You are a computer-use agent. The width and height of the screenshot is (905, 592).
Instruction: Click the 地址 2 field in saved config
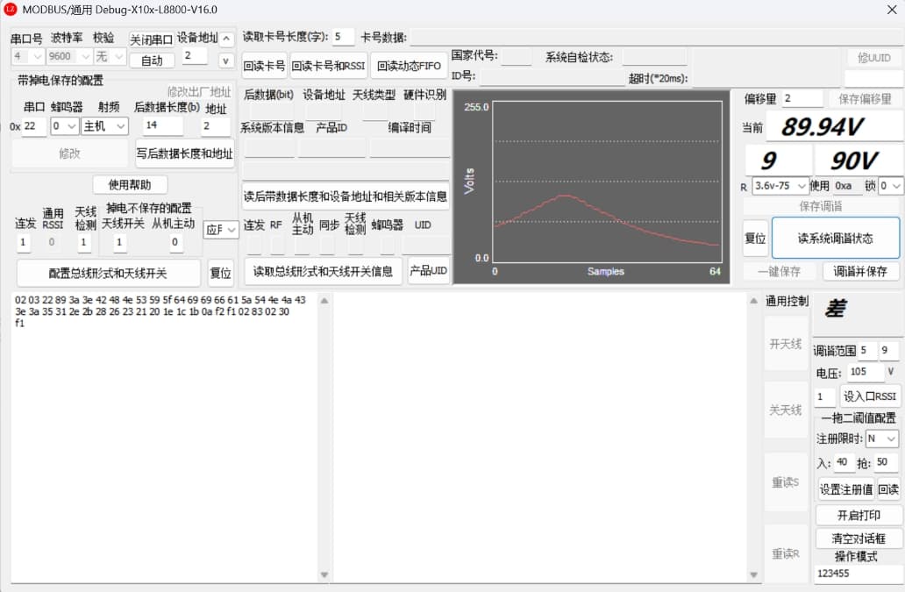click(215, 125)
